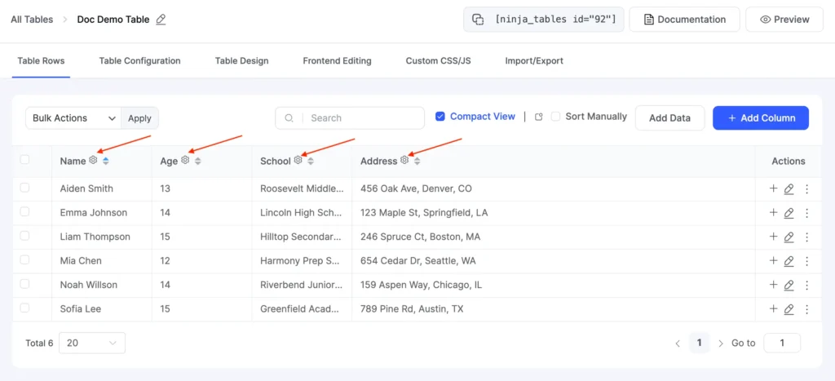Click the icon beside Sort Manually divider
Image resolution: width=835 pixels, height=381 pixels.
pyautogui.click(x=539, y=117)
